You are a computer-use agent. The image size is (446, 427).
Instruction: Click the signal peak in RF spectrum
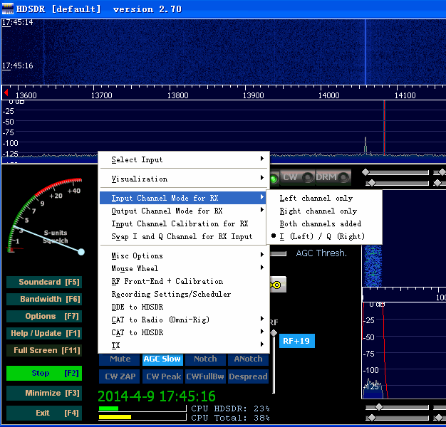[x=365, y=145]
